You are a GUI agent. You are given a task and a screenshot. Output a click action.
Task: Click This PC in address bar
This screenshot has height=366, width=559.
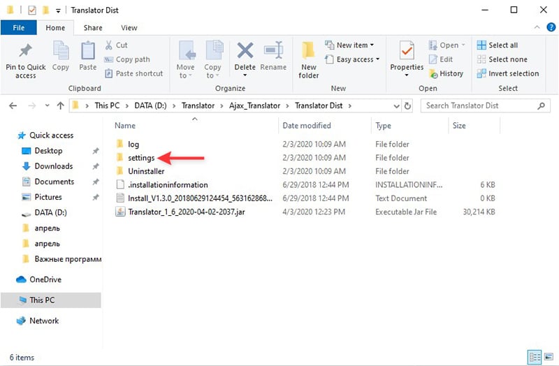pyautogui.click(x=107, y=106)
